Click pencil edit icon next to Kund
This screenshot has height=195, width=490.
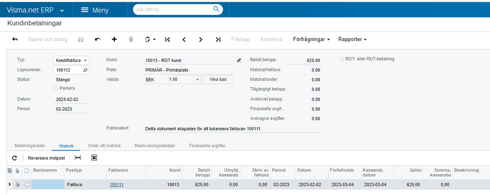[x=239, y=60]
